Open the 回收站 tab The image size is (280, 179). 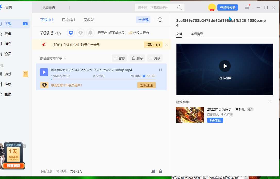pyautogui.click(x=89, y=20)
